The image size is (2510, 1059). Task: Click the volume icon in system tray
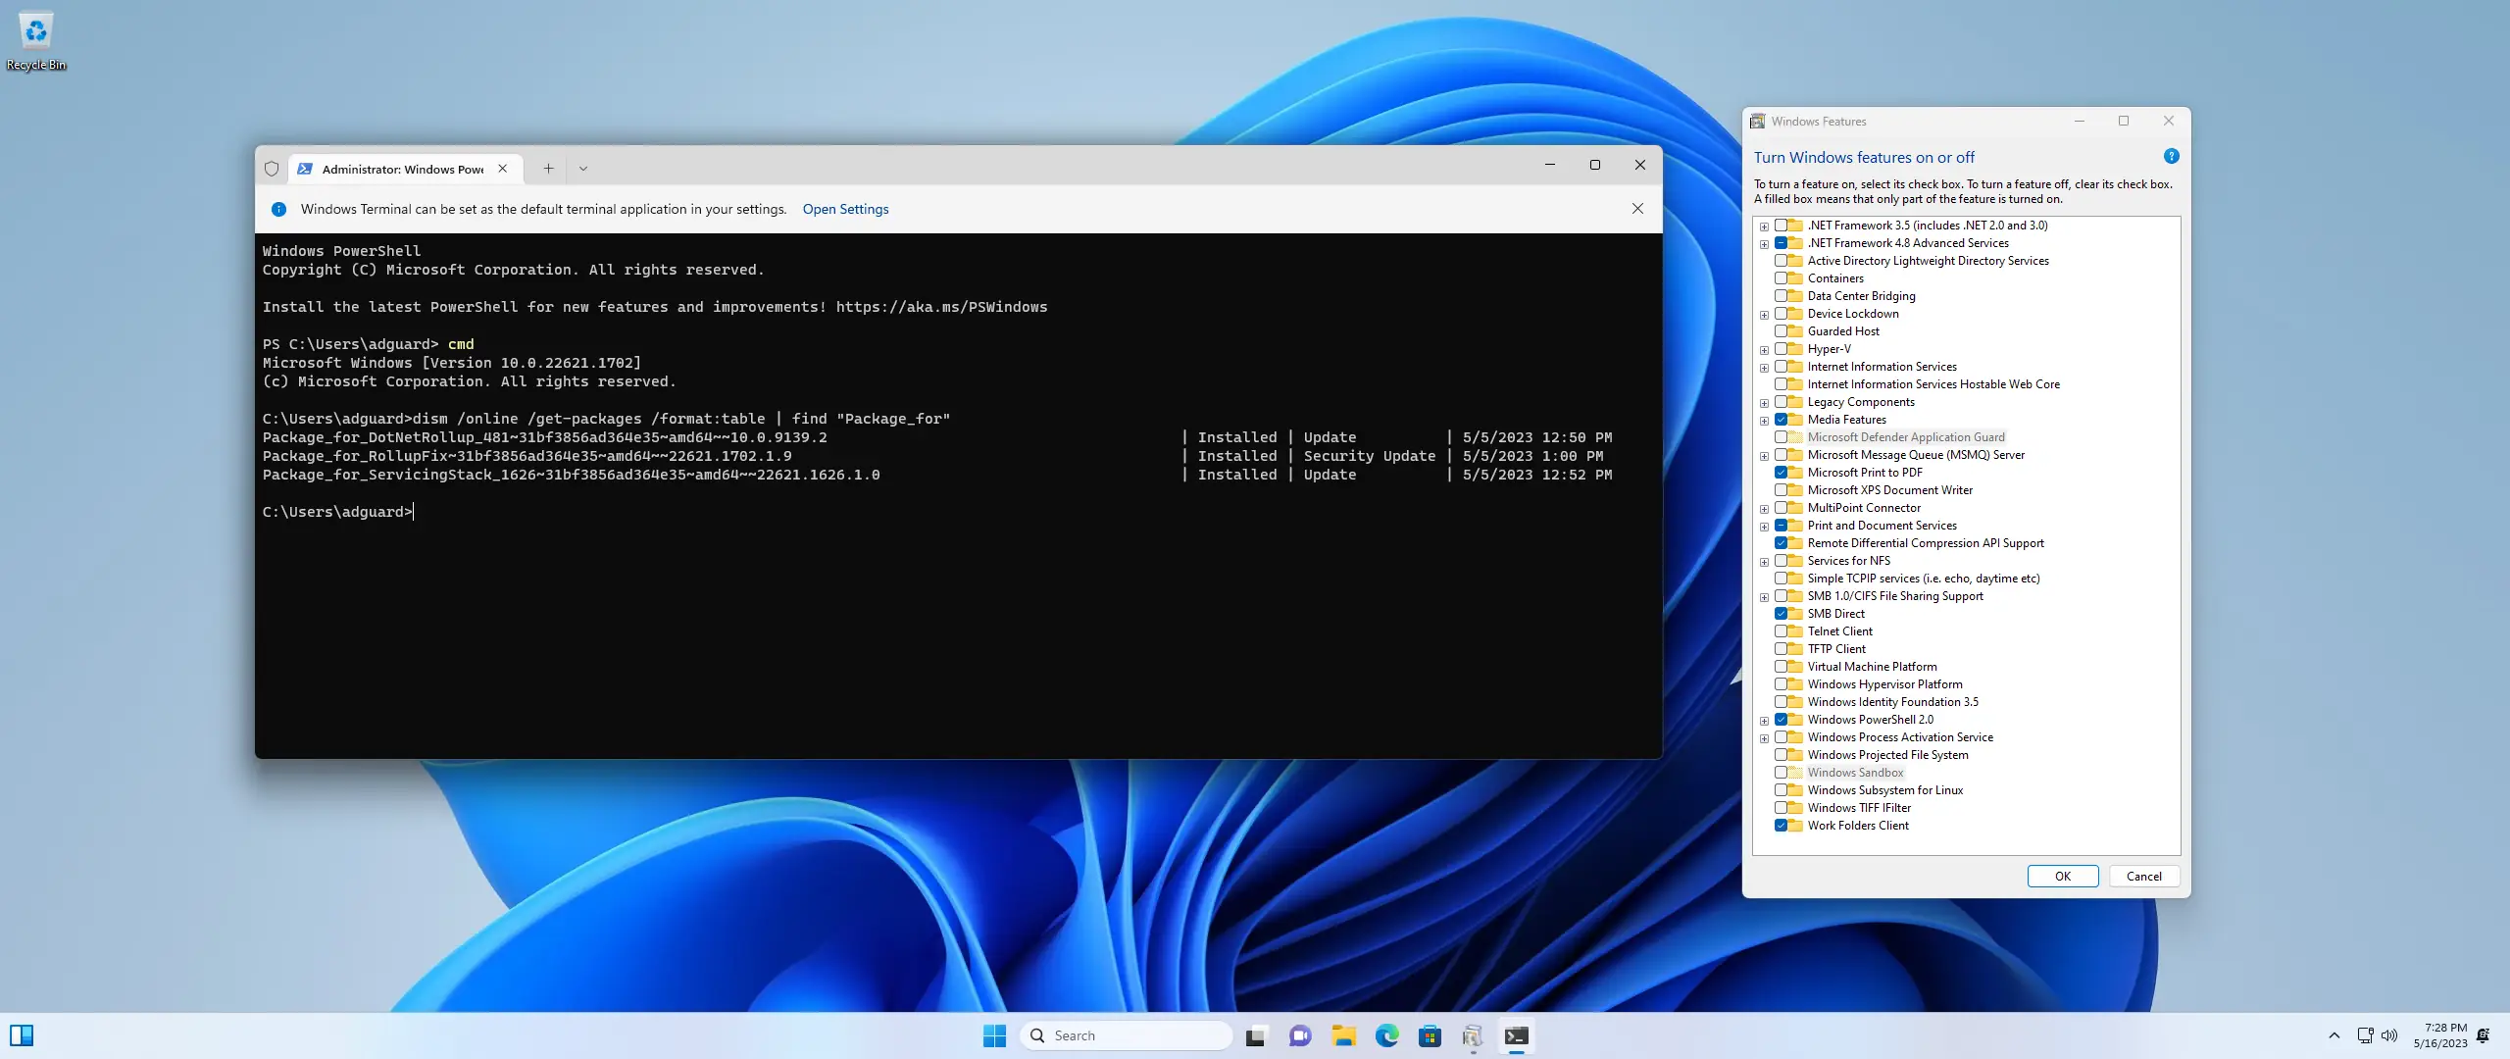[x=2389, y=1035]
